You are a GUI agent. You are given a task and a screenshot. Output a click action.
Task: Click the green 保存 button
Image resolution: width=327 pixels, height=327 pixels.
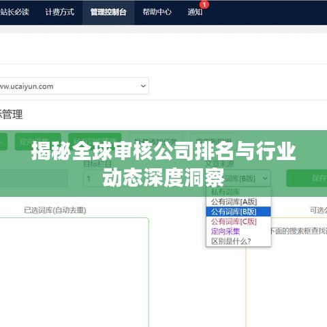(307, 178)
